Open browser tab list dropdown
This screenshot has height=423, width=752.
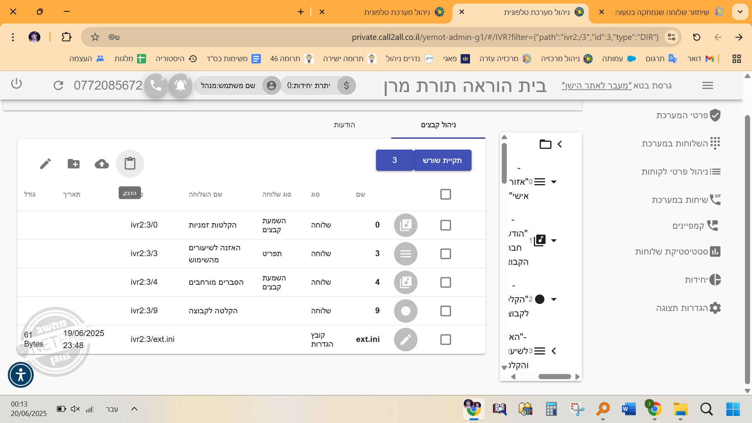pyautogui.click(x=740, y=12)
